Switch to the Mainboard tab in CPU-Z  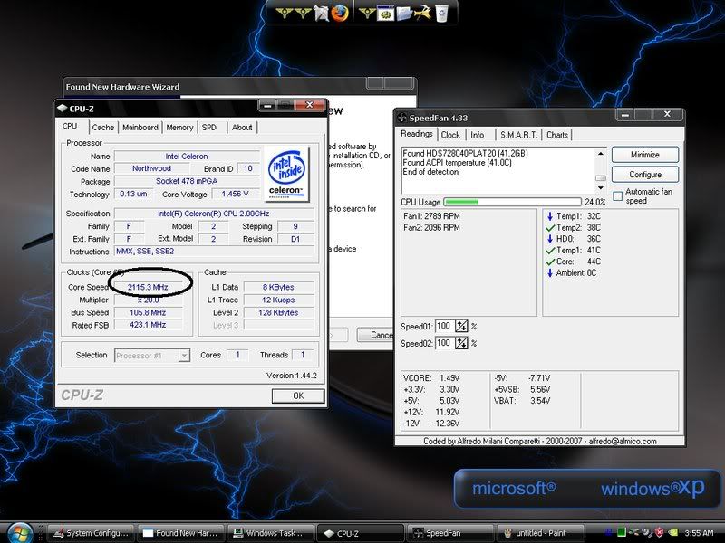click(140, 128)
